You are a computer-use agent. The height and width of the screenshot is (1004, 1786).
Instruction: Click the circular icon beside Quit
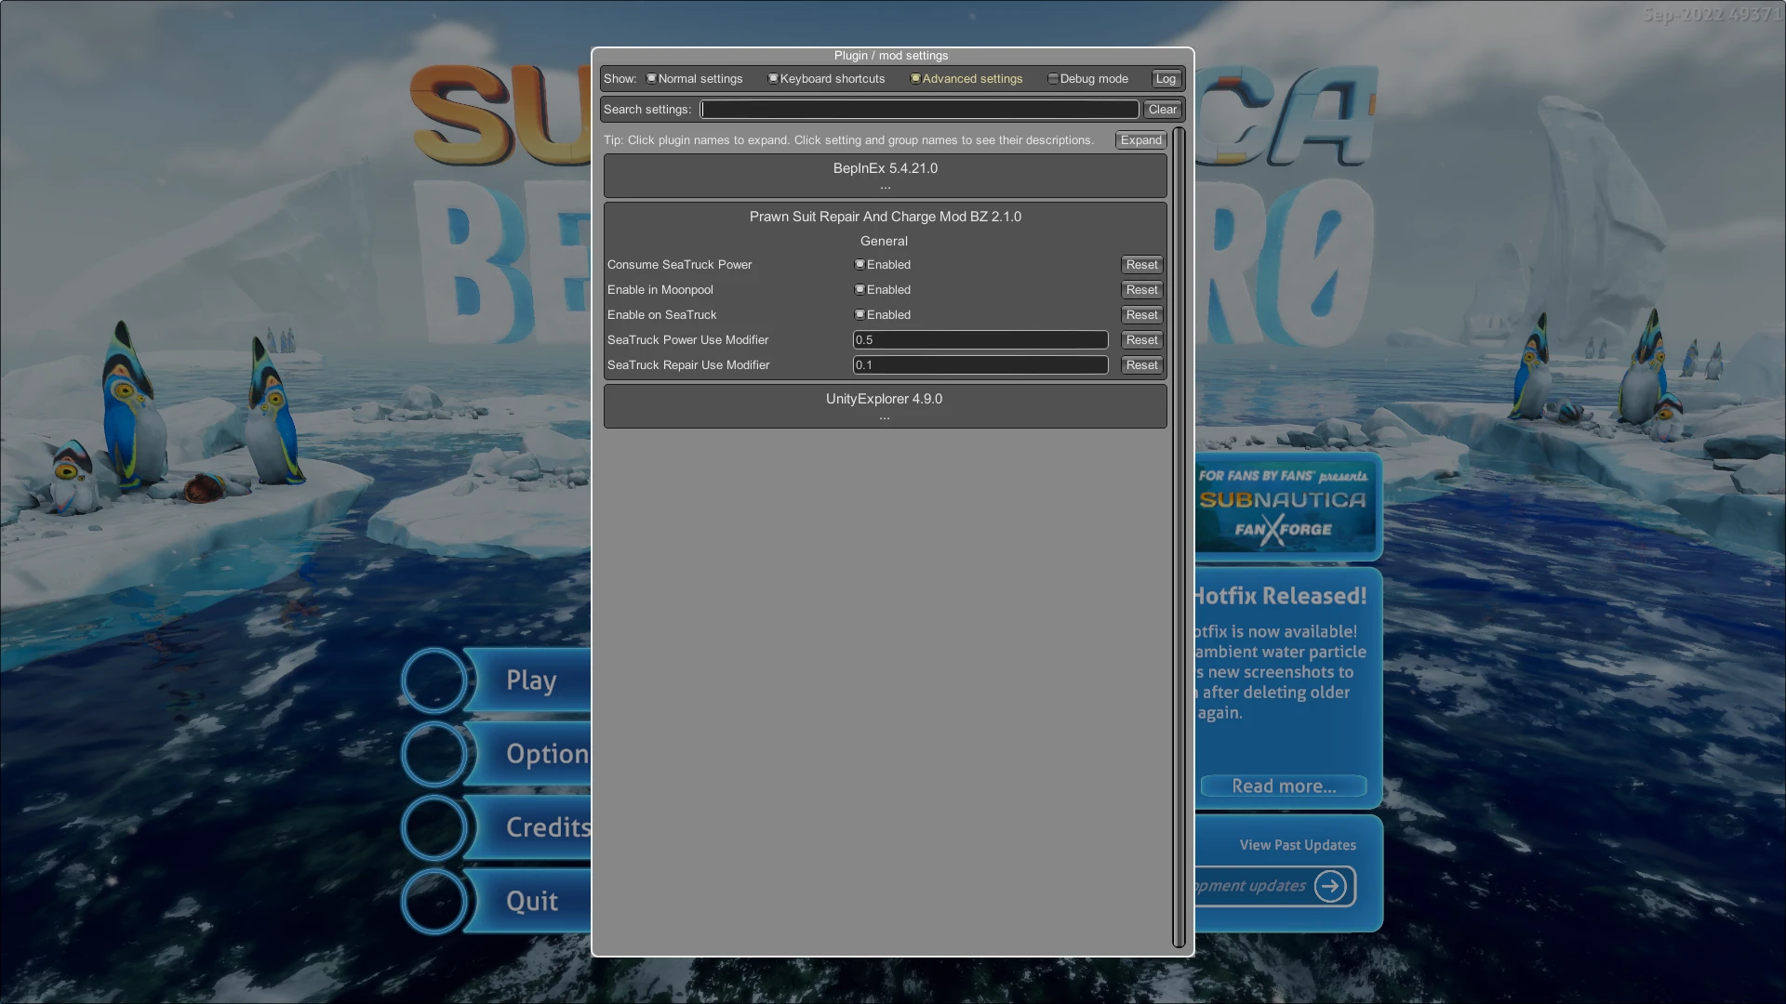pos(434,901)
